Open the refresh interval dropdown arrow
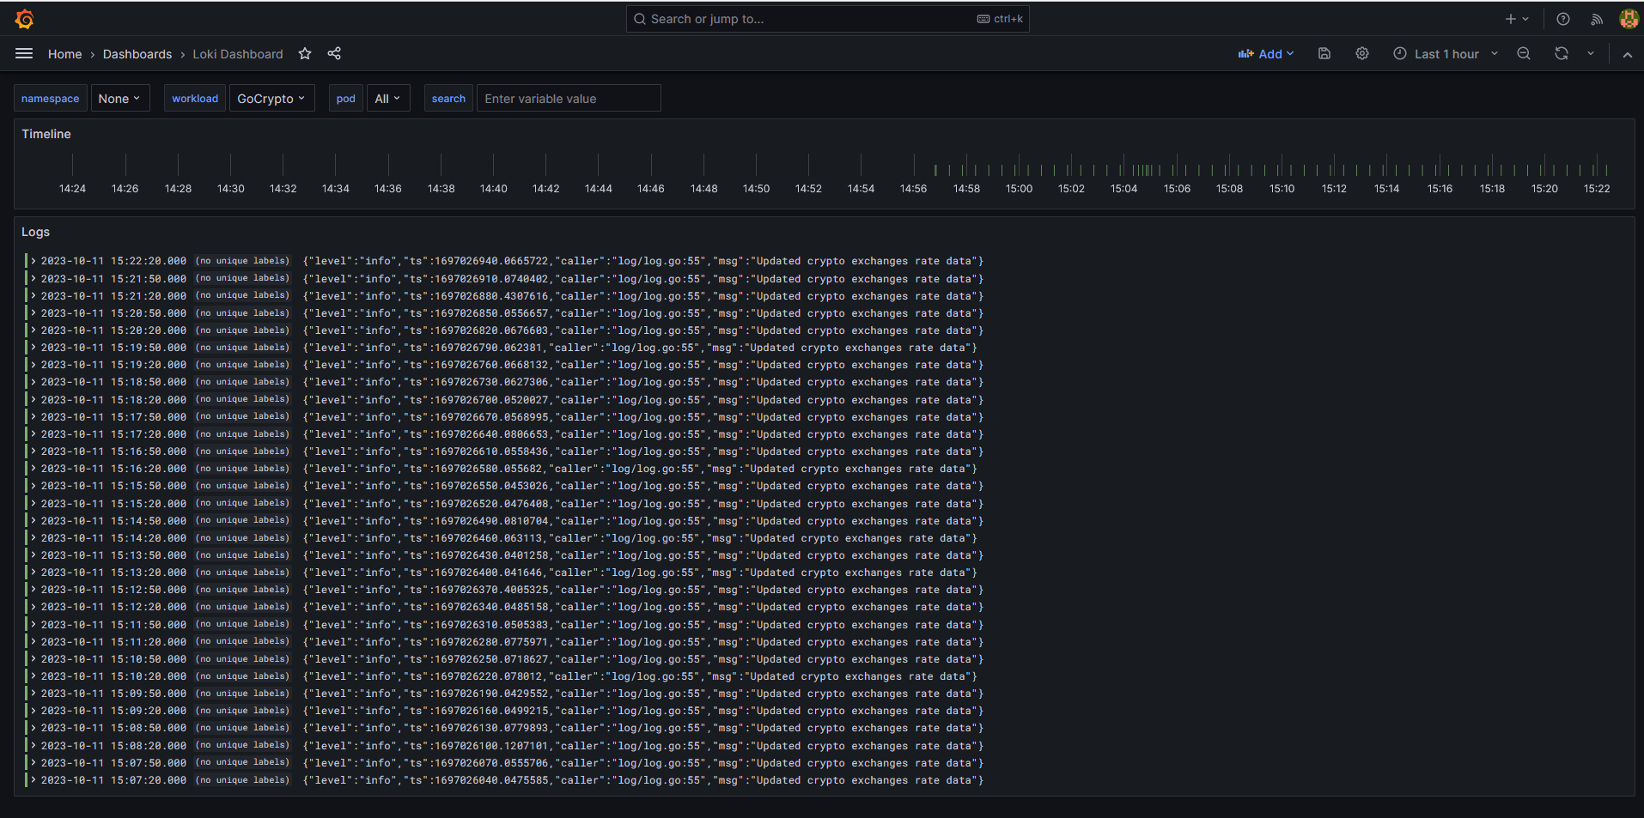 (x=1591, y=54)
